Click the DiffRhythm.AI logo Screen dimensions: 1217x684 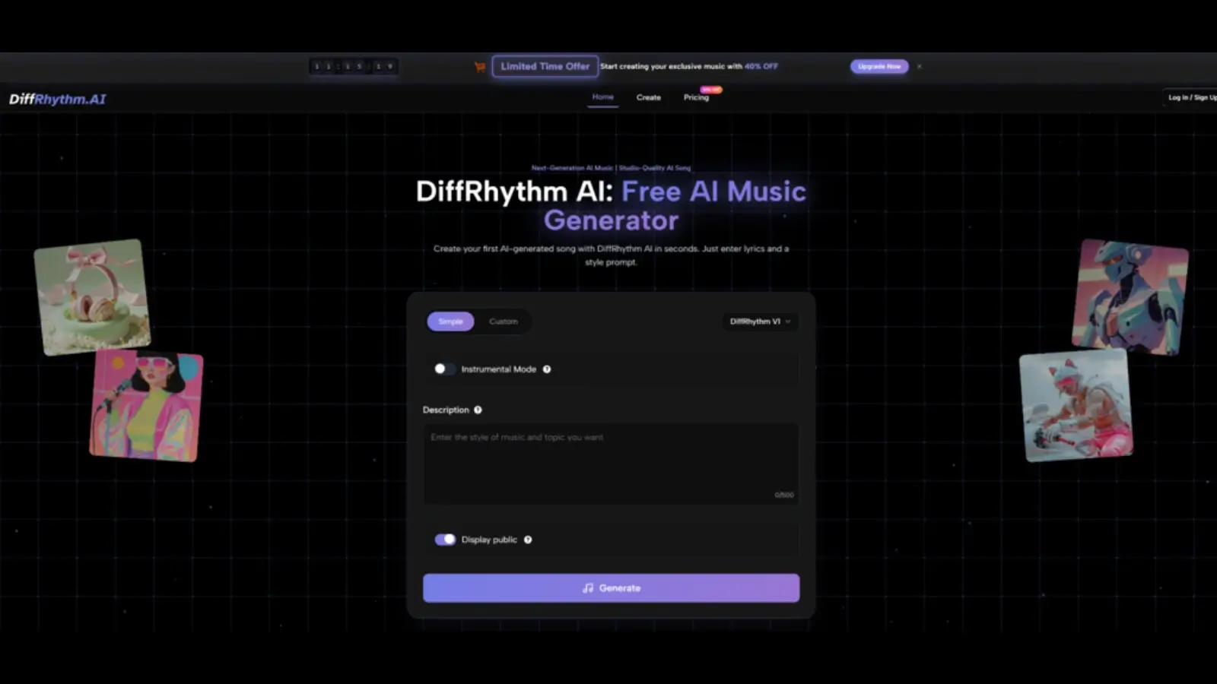click(x=56, y=98)
